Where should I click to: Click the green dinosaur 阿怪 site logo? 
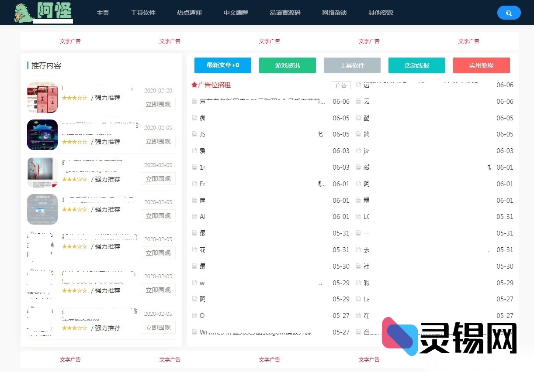pyautogui.click(x=43, y=12)
